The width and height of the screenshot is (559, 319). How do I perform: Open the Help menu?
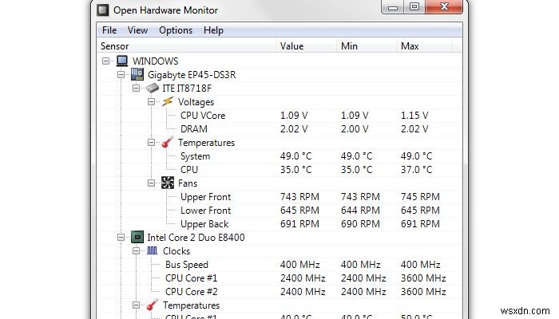(213, 30)
